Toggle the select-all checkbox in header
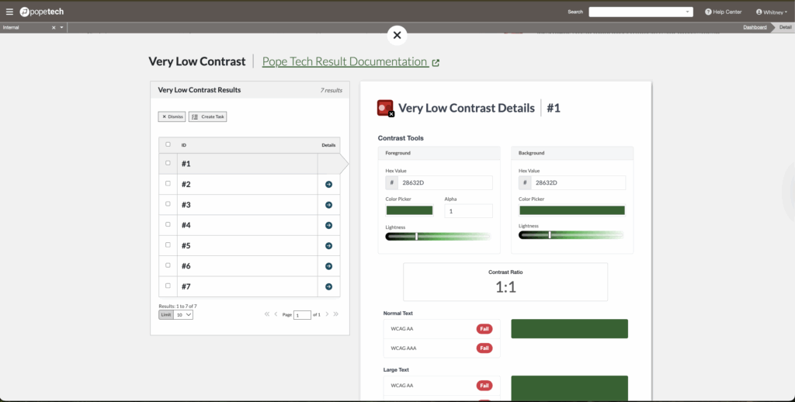The image size is (795, 402). [x=168, y=144]
